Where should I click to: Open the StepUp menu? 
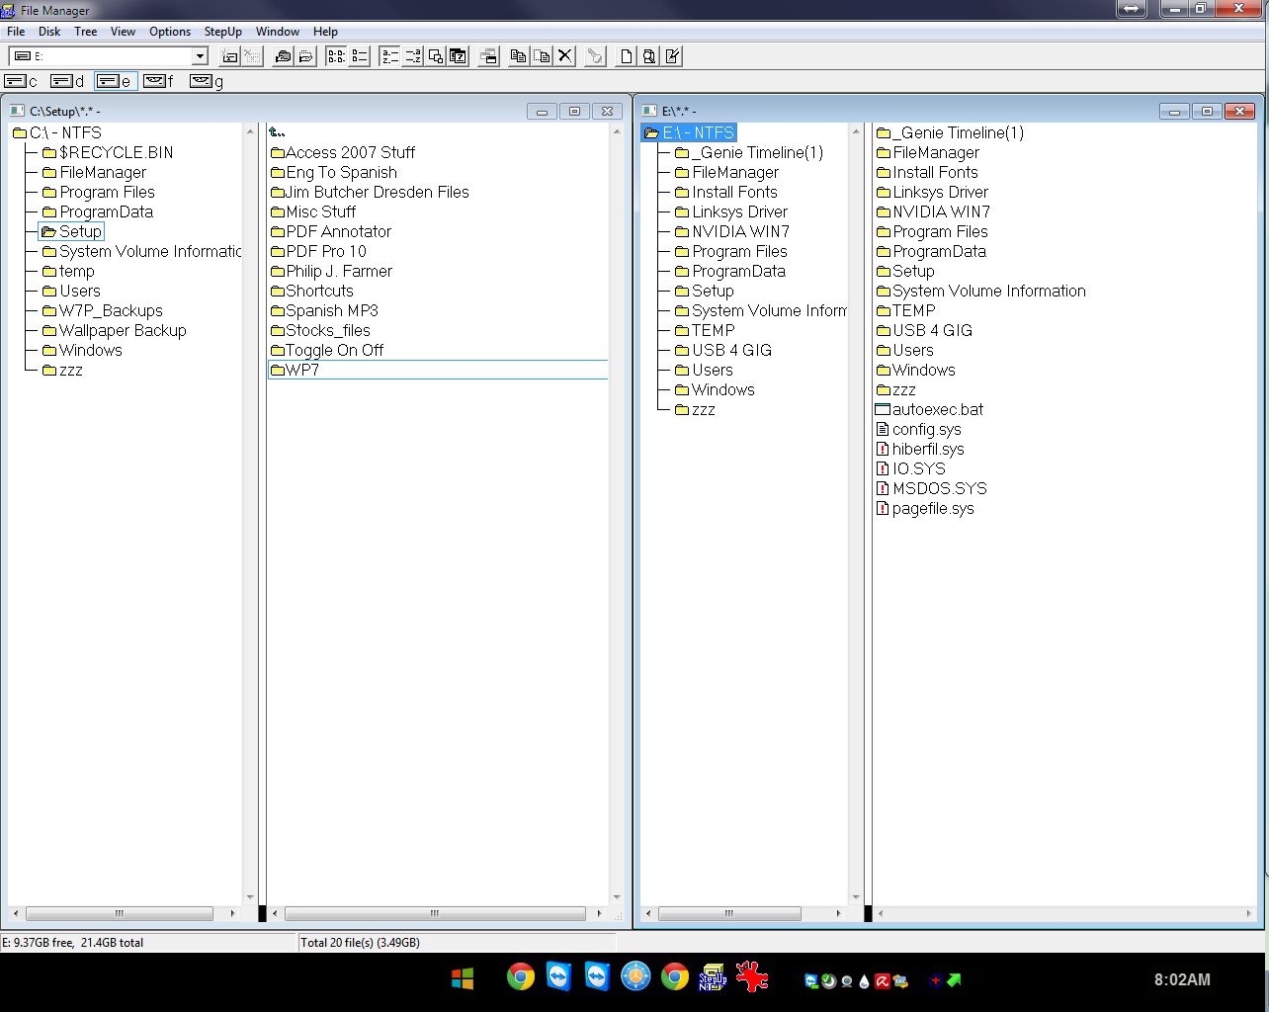(223, 32)
